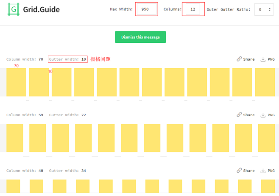Click first yellow column in 48-width grid

pyautogui.click(x=13, y=186)
